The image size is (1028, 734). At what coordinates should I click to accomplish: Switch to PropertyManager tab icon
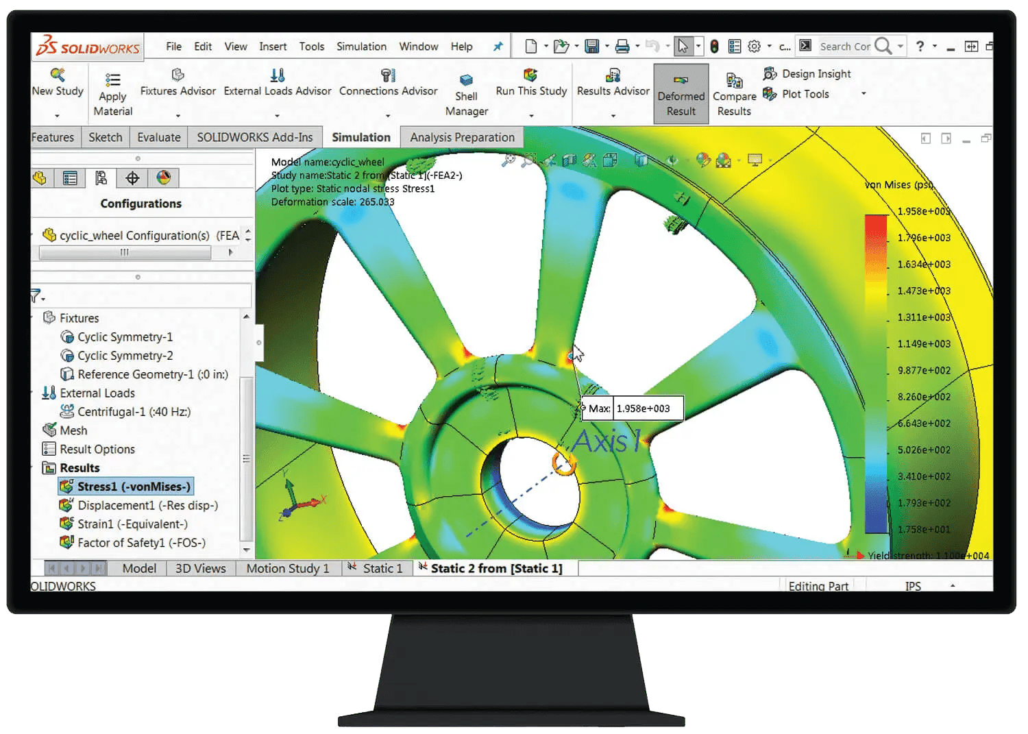(70, 178)
